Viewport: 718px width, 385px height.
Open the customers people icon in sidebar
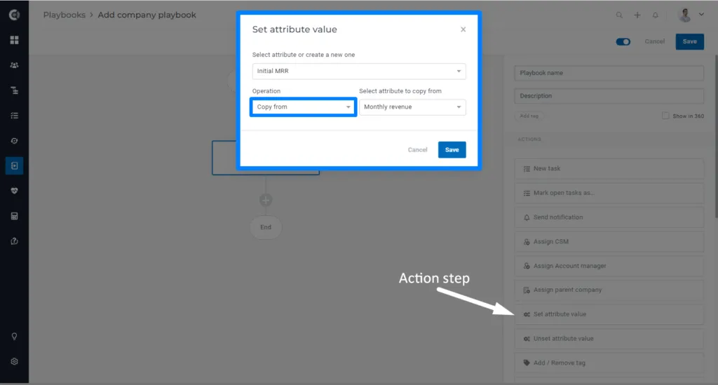coord(14,65)
